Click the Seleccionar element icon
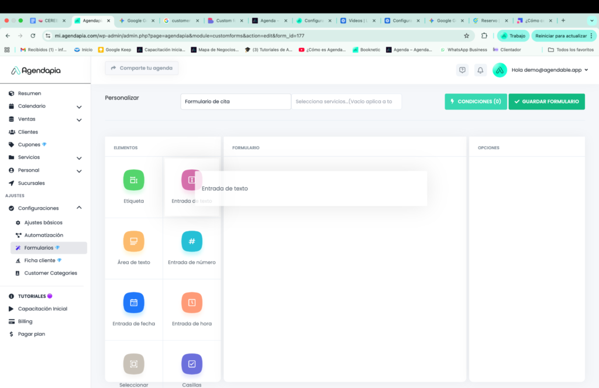 [x=133, y=364]
